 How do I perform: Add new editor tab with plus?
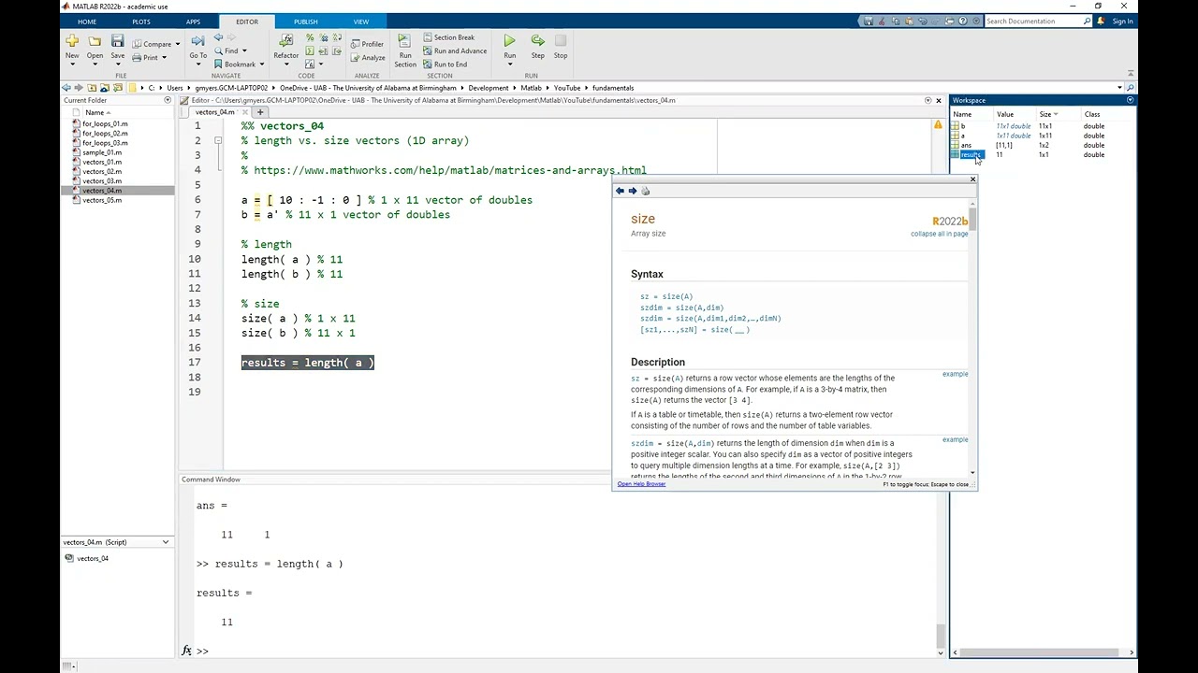pyautogui.click(x=260, y=112)
